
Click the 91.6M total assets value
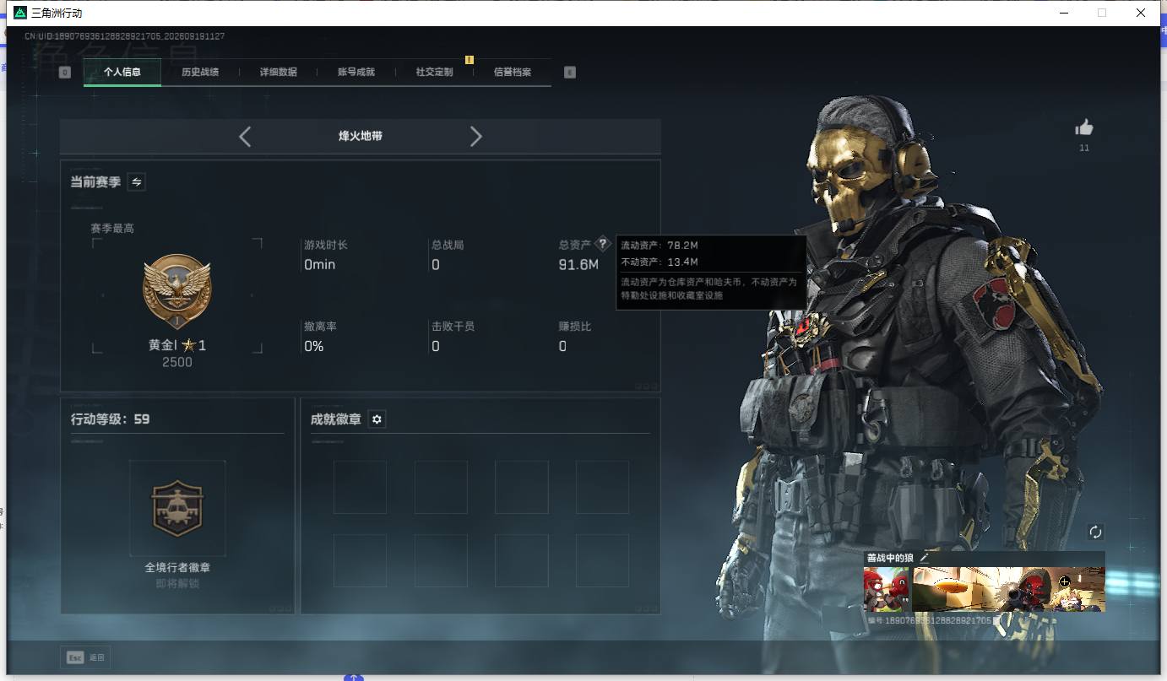(578, 265)
